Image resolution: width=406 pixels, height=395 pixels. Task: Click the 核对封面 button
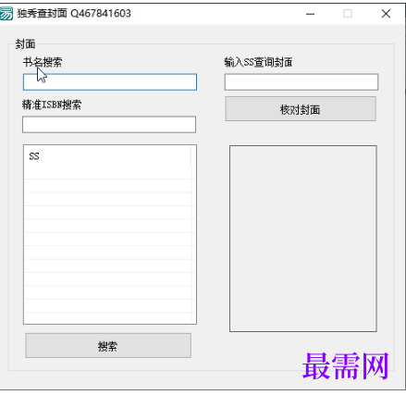coord(301,109)
